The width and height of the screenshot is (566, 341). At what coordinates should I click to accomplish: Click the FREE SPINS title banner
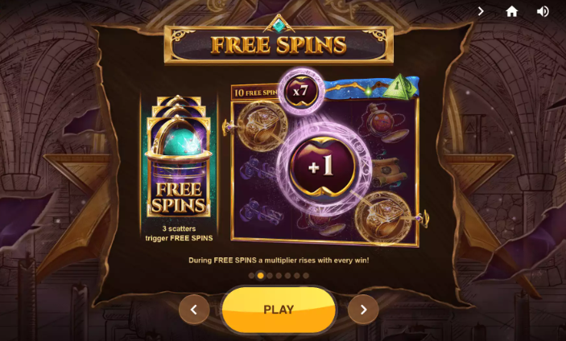tap(279, 45)
